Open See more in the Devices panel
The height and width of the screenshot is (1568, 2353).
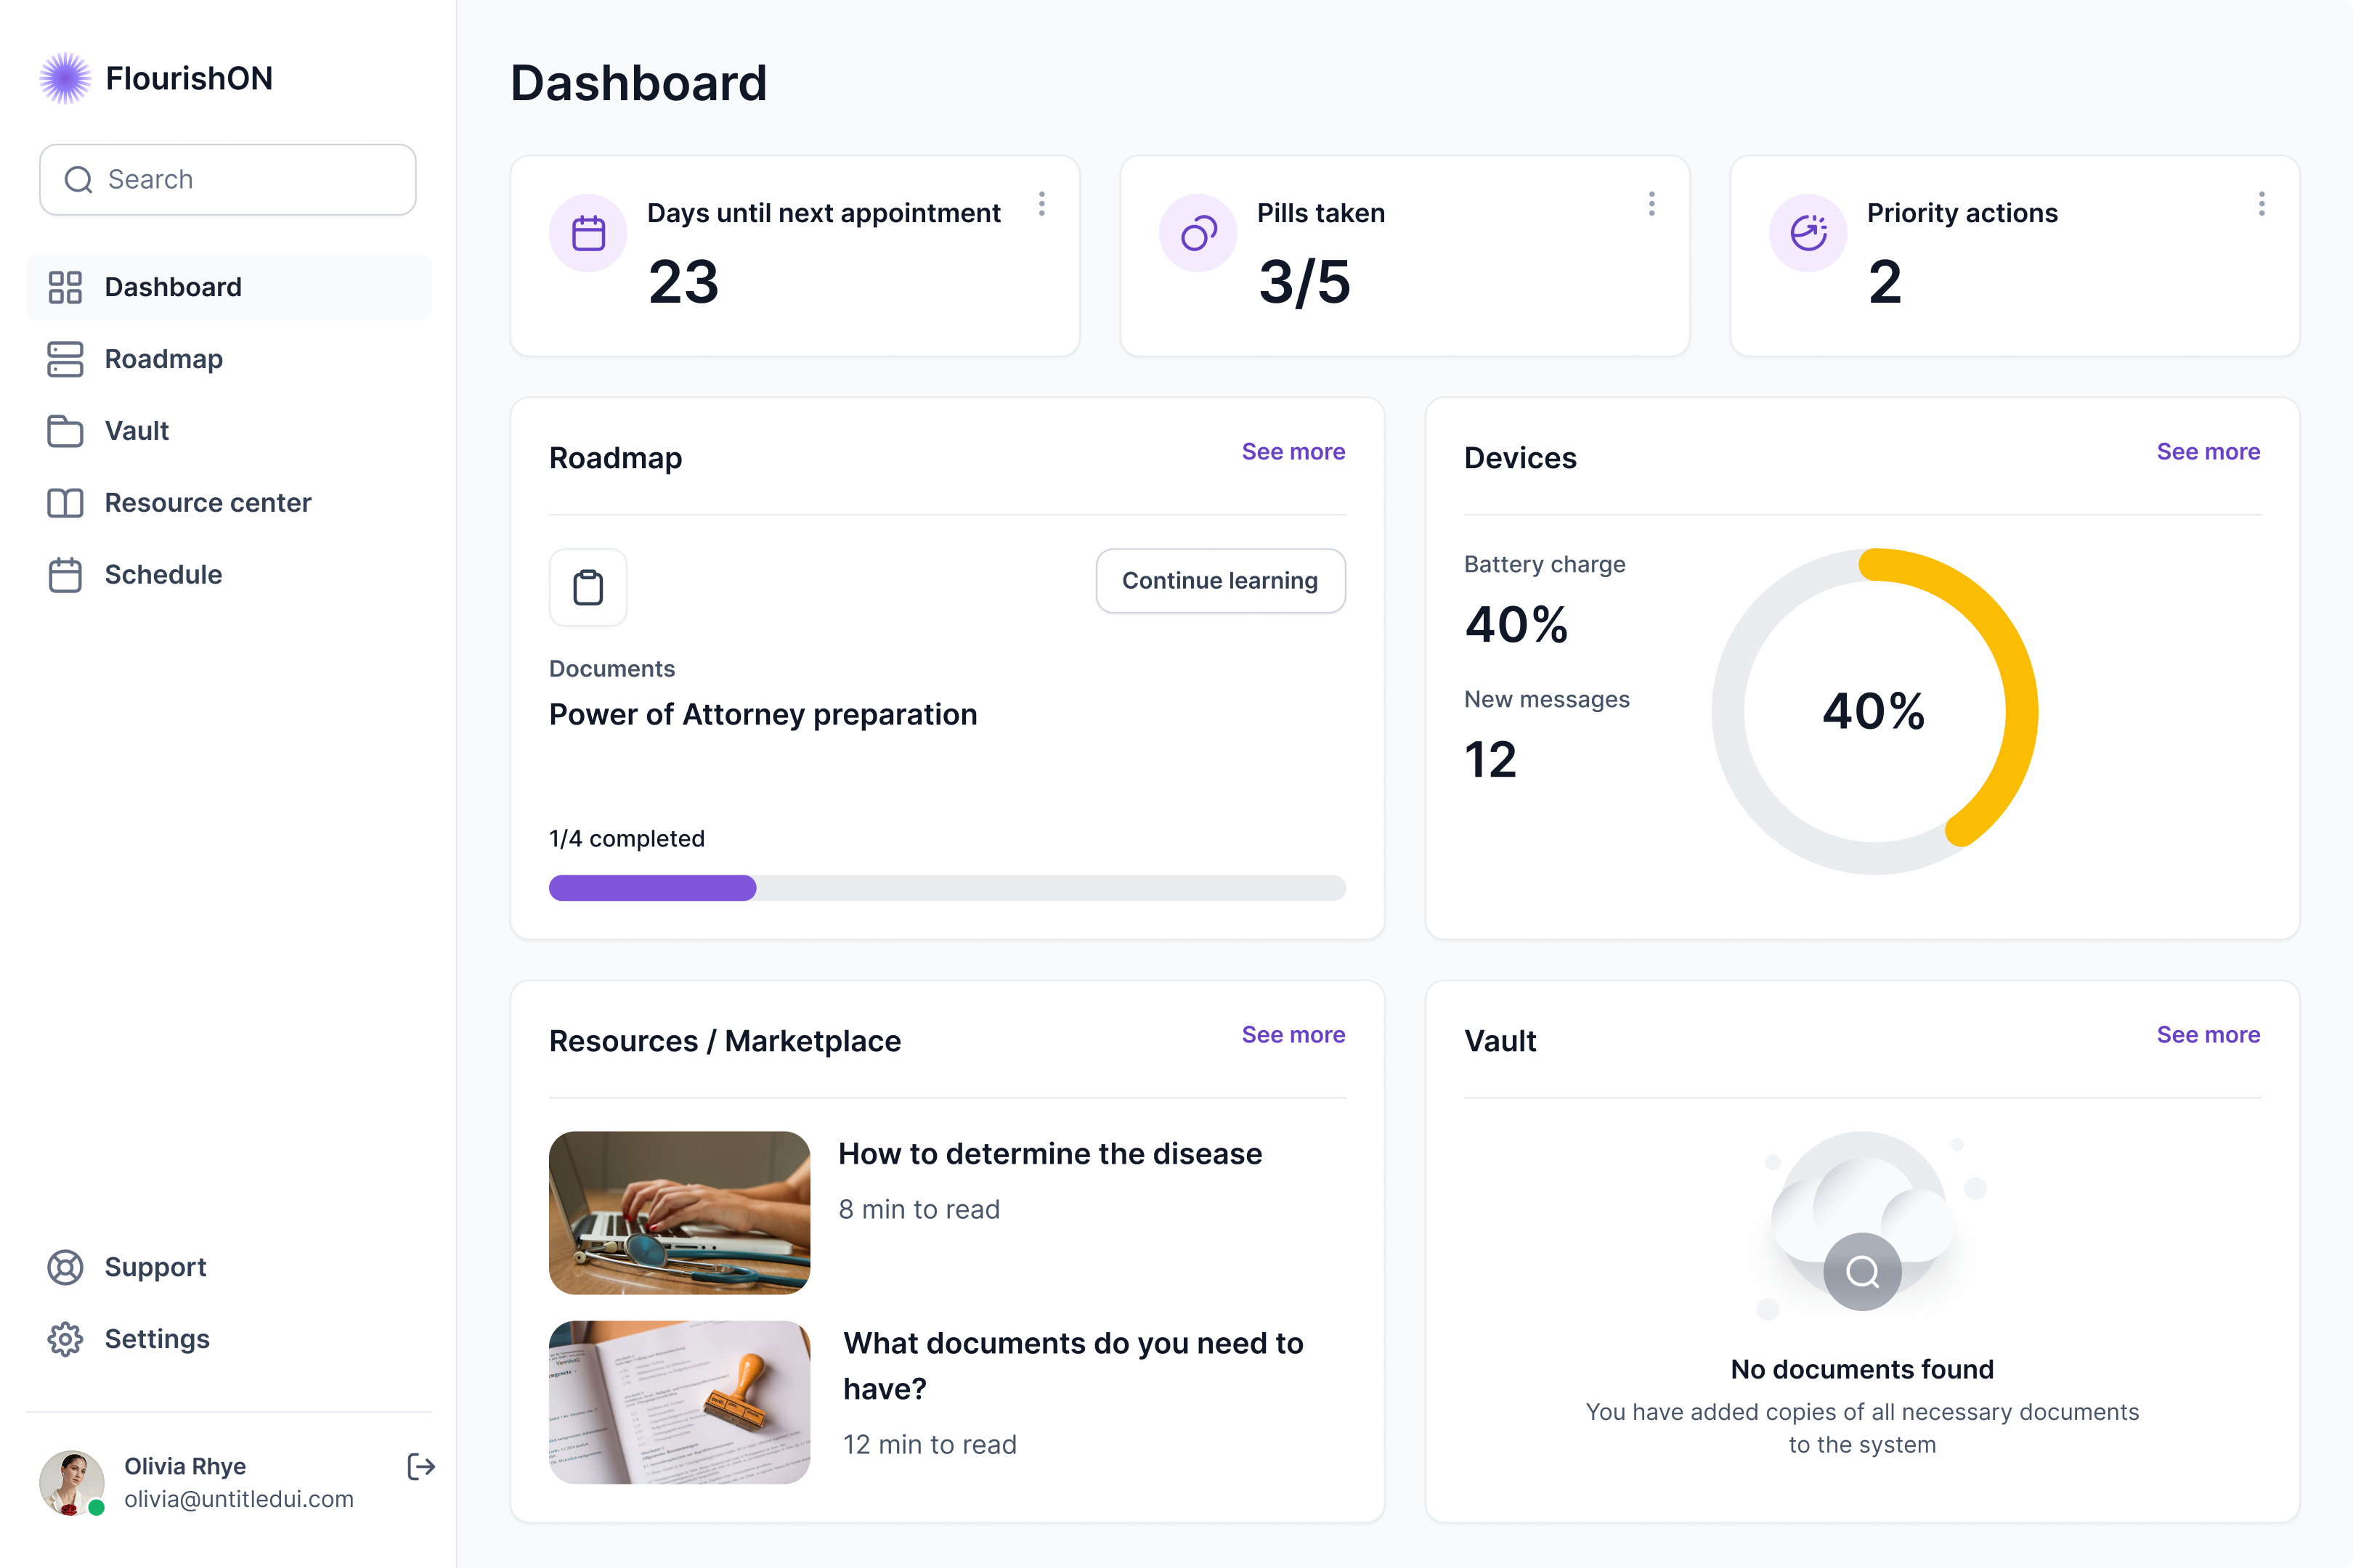[2208, 452]
